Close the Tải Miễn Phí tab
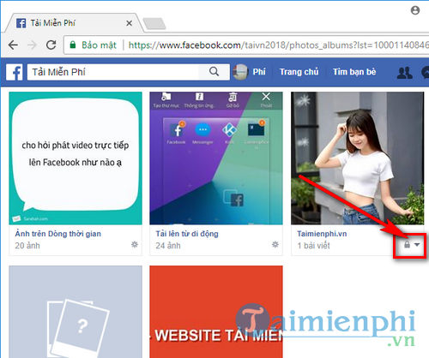The image size is (429, 358). click(129, 23)
